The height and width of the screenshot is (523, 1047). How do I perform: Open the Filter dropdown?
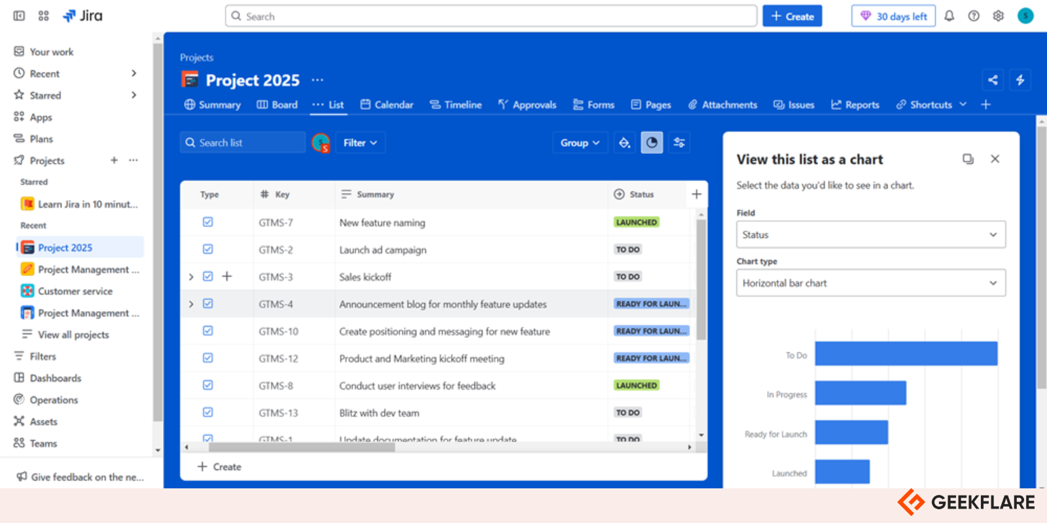(x=361, y=143)
